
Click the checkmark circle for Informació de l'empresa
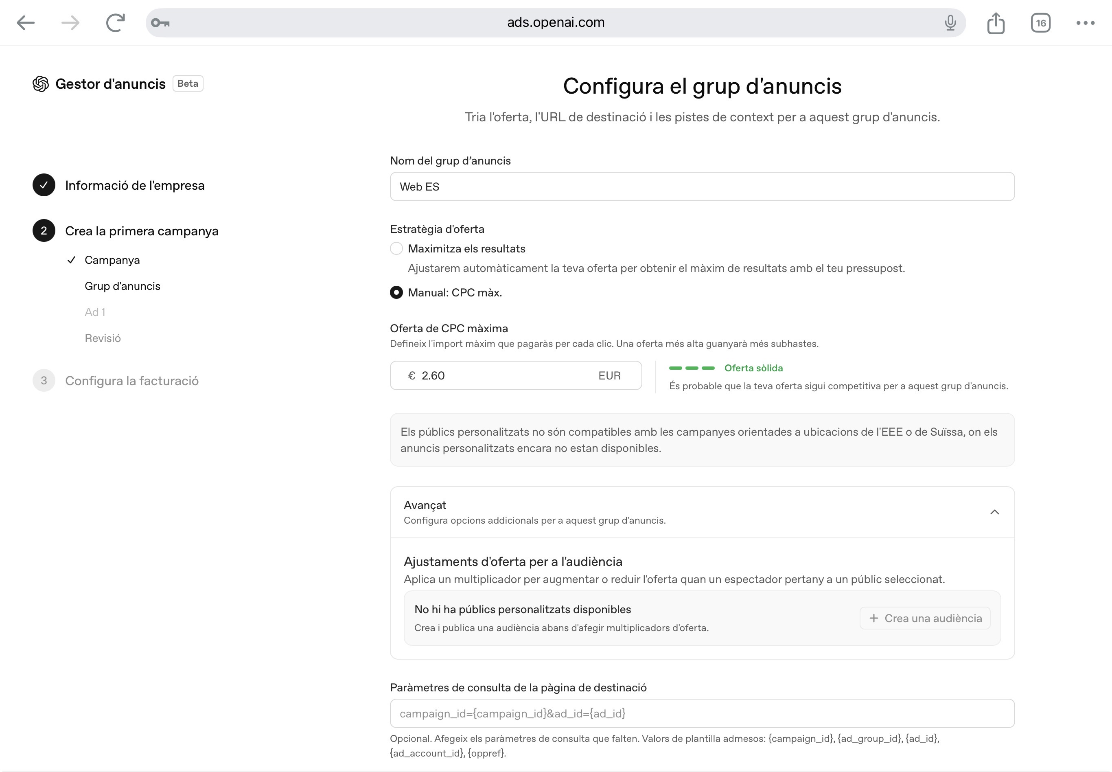click(x=44, y=185)
